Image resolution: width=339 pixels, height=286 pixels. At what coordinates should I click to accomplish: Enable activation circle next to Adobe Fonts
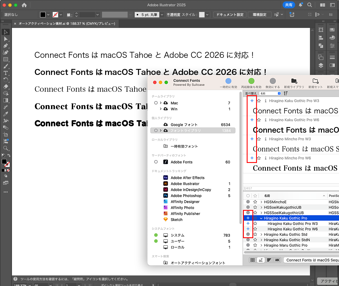[x=156, y=162]
